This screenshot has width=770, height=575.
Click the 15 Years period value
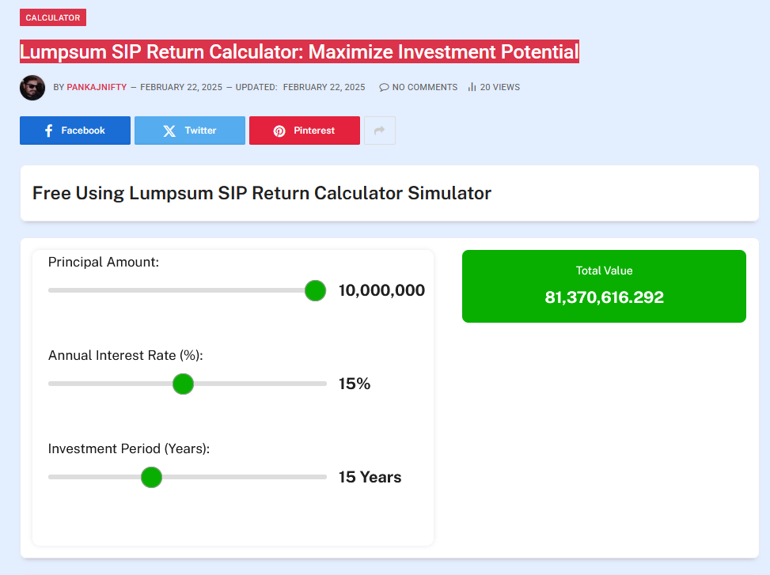pos(370,477)
